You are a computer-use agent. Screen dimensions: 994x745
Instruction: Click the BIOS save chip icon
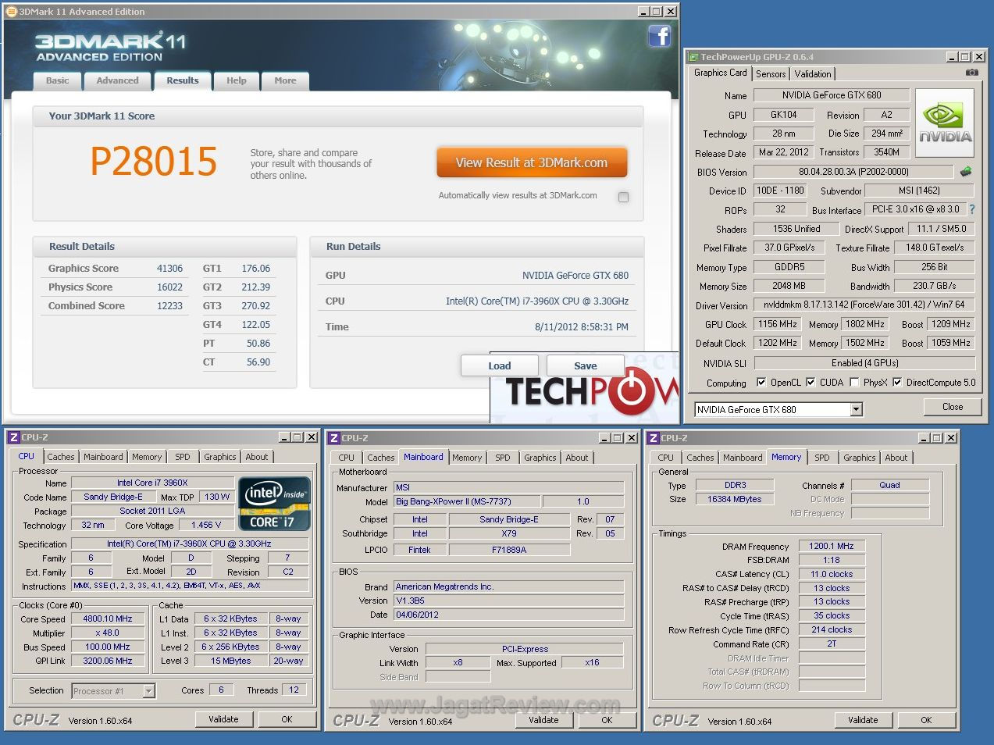[x=966, y=172]
